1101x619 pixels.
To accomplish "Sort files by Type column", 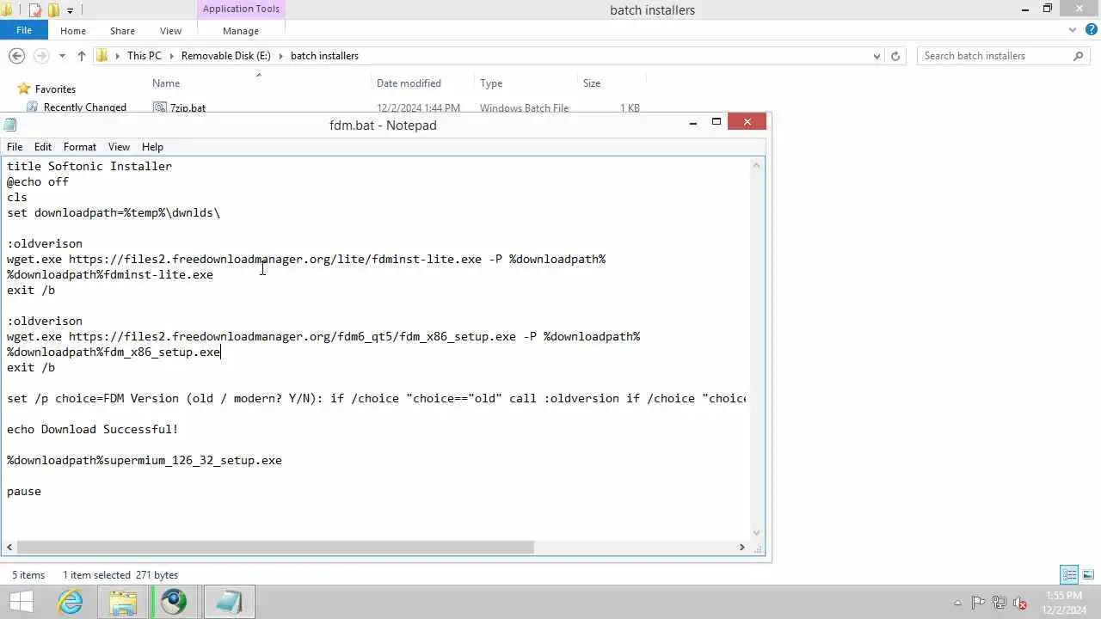I will click(x=491, y=83).
